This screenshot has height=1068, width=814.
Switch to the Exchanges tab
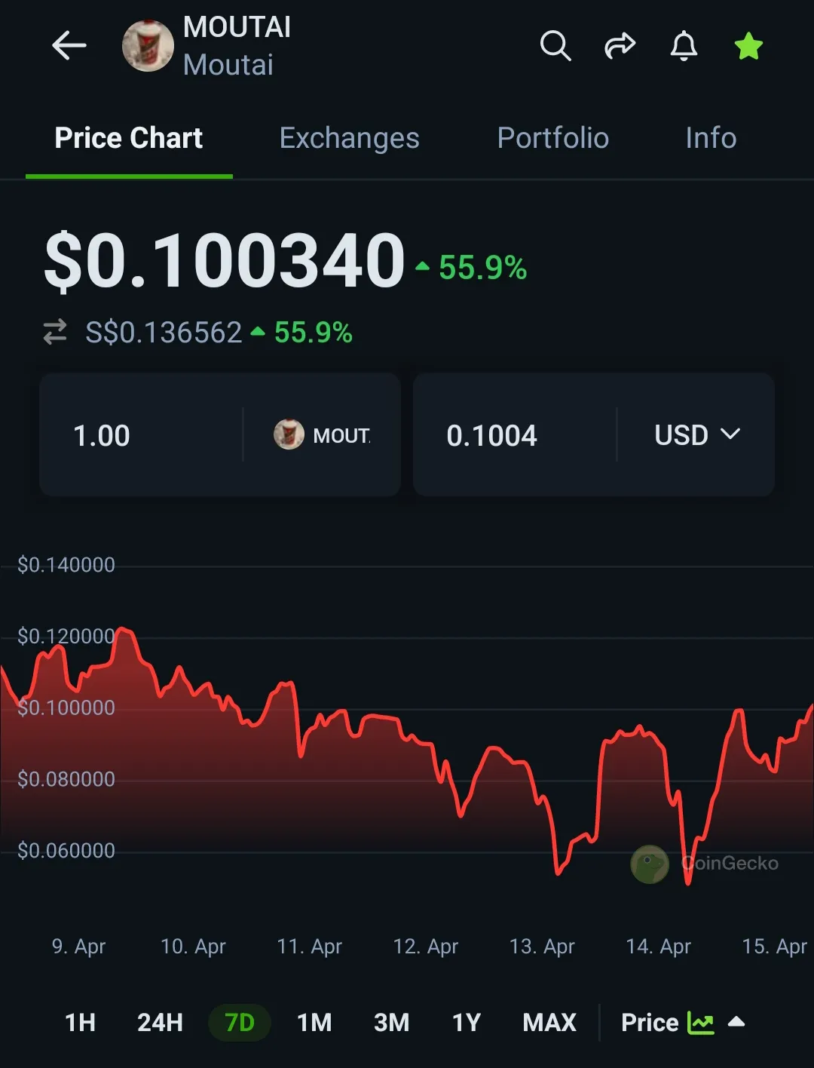point(349,138)
